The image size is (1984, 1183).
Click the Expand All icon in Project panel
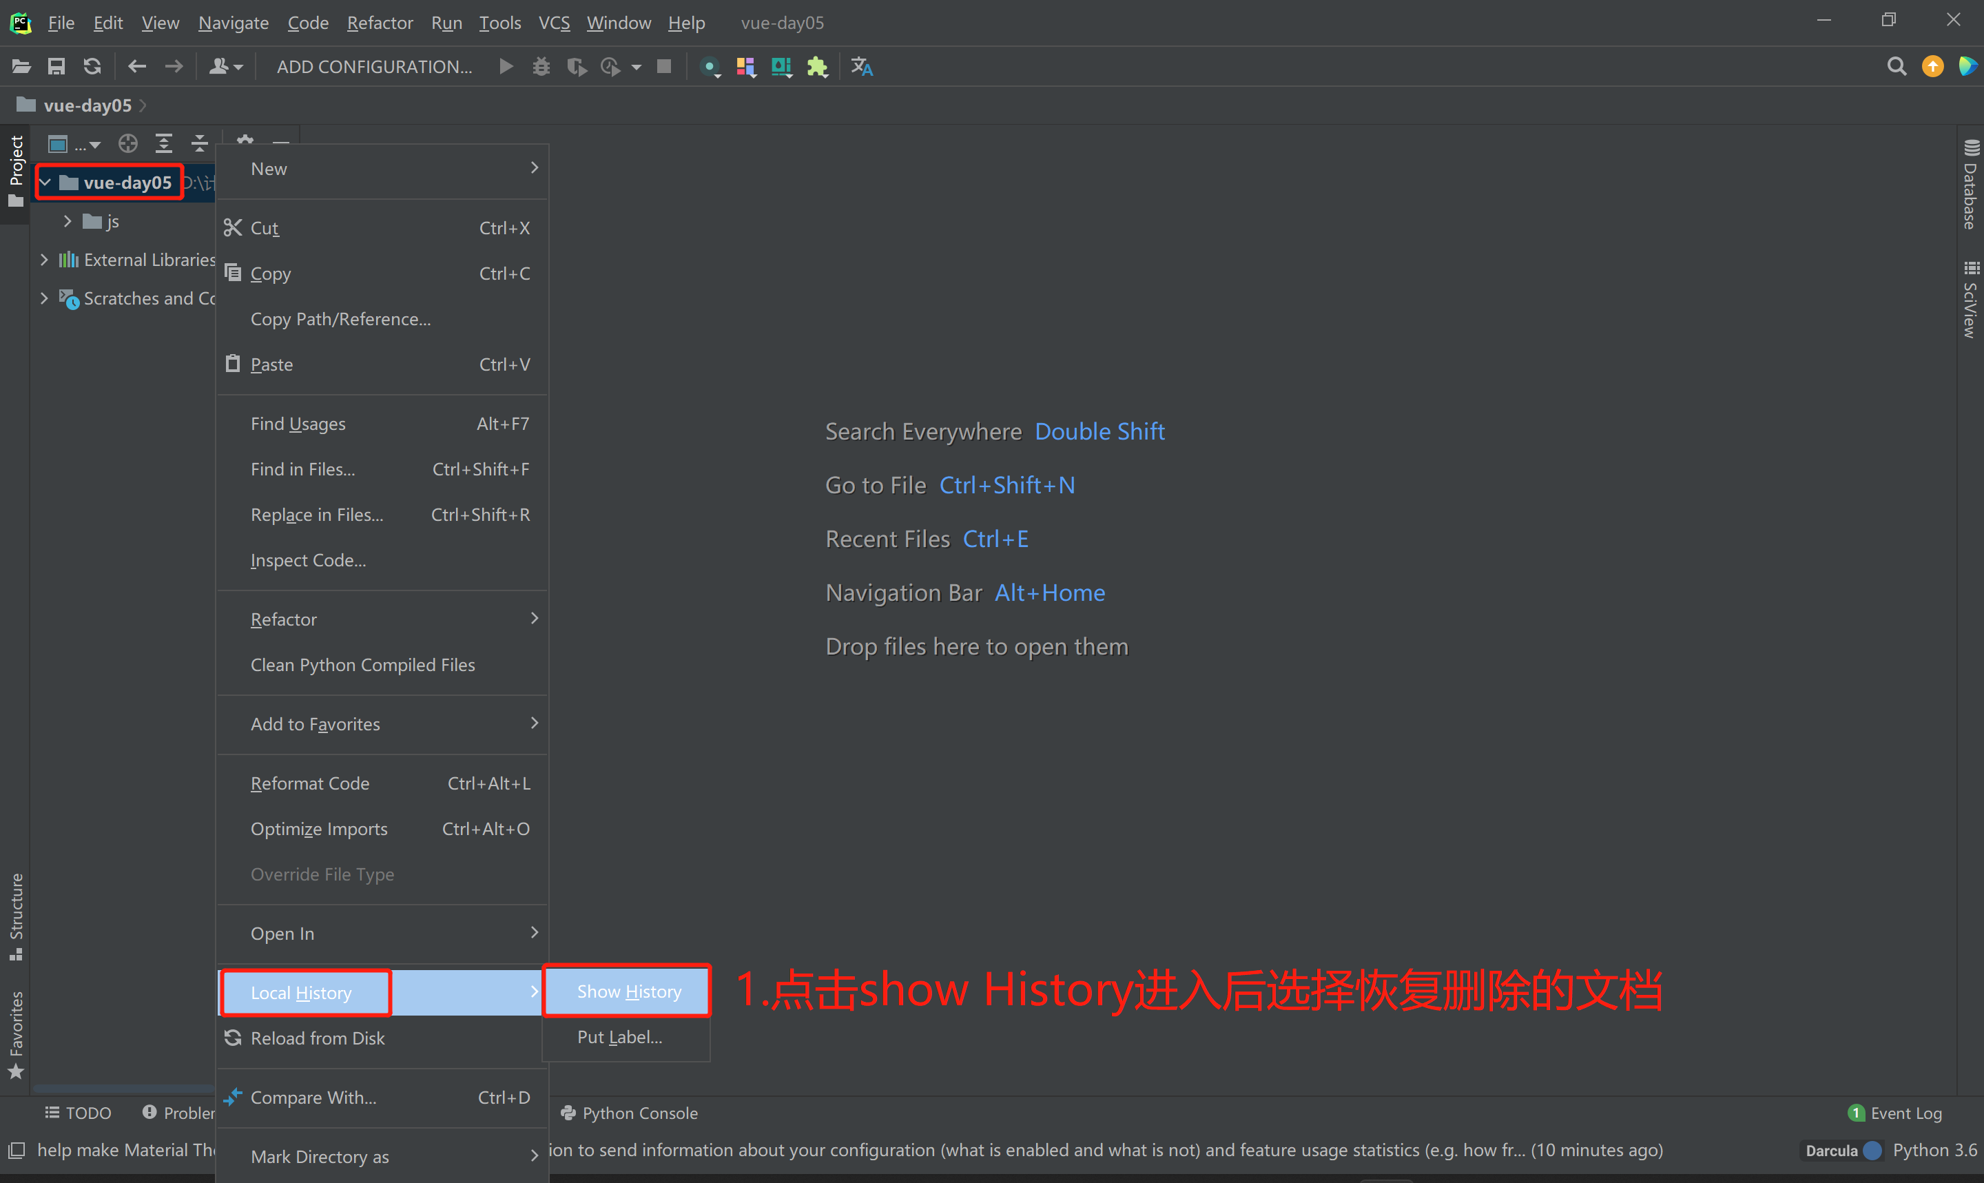163,144
